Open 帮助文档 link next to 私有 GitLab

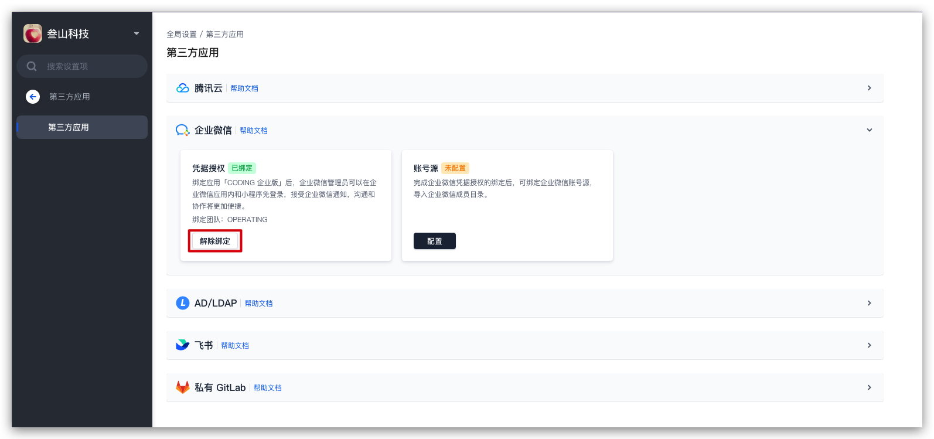coord(268,388)
